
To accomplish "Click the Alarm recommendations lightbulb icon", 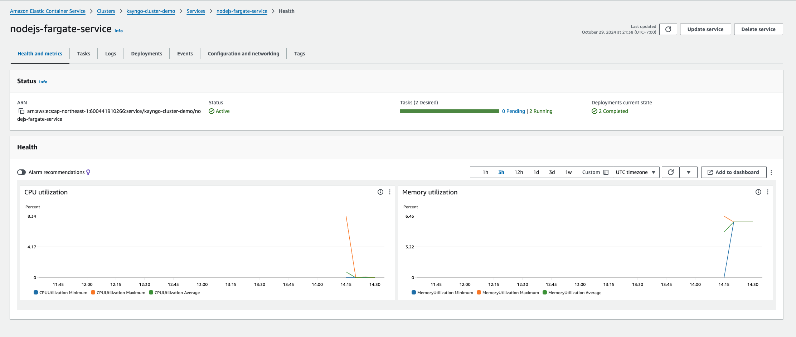I will click(x=88, y=172).
